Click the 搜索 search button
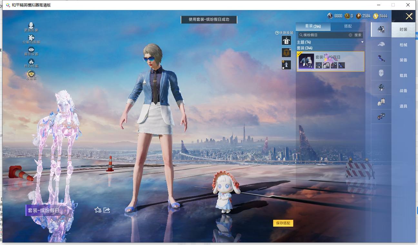This screenshot has width=418, height=245. pyautogui.click(x=358, y=35)
